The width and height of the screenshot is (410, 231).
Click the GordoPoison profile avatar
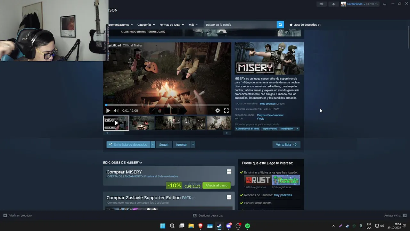343,4
